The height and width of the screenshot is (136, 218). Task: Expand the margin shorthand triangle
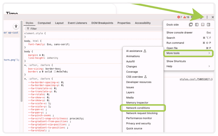tap(40, 55)
